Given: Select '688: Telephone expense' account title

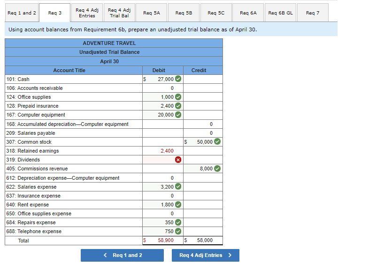Looking at the screenshot, I should (34, 231).
